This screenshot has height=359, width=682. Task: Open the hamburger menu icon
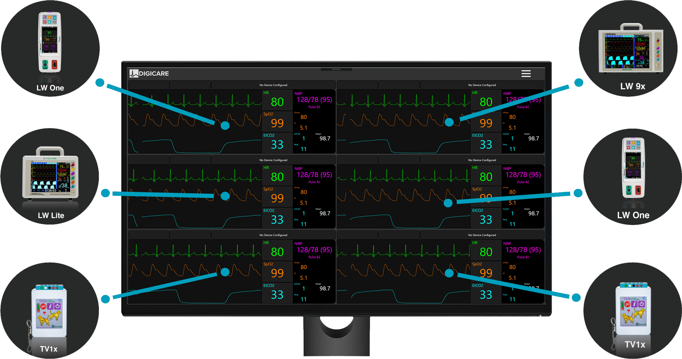click(526, 74)
